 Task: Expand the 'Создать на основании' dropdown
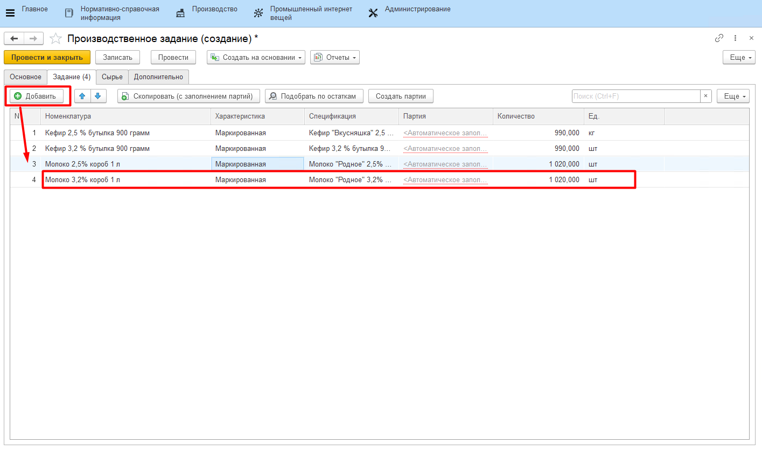point(256,57)
